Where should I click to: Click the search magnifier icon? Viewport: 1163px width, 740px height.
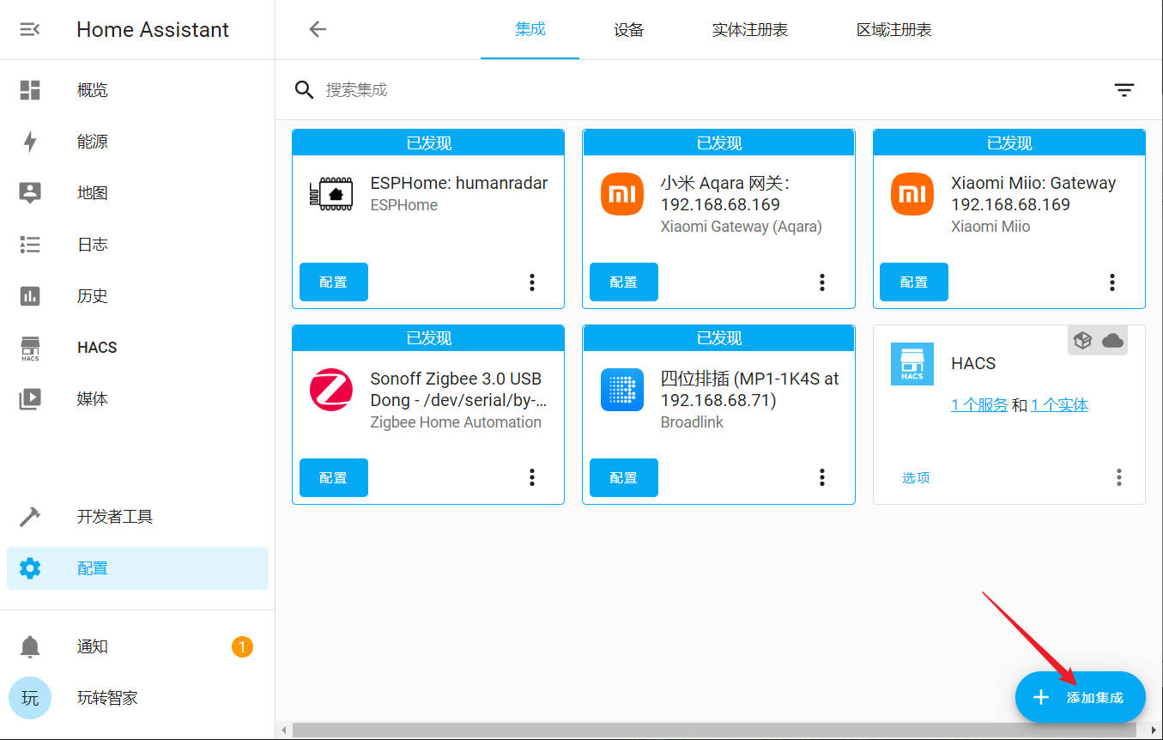304,89
